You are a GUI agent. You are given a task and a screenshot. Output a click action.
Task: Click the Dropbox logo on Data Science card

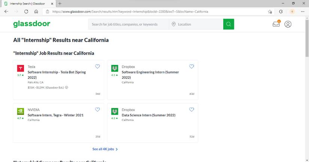[115, 111]
